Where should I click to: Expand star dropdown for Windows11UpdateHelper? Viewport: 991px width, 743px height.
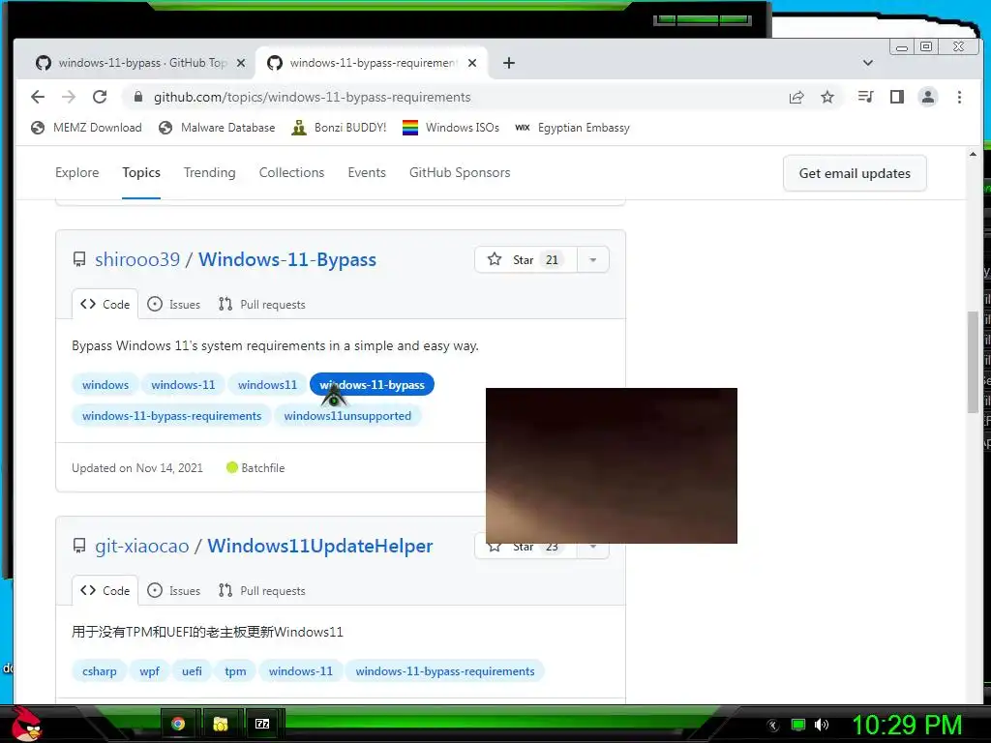pos(593,548)
